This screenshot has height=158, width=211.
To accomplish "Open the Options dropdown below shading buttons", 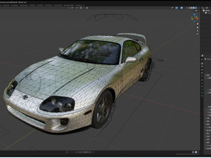I will (196, 11).
